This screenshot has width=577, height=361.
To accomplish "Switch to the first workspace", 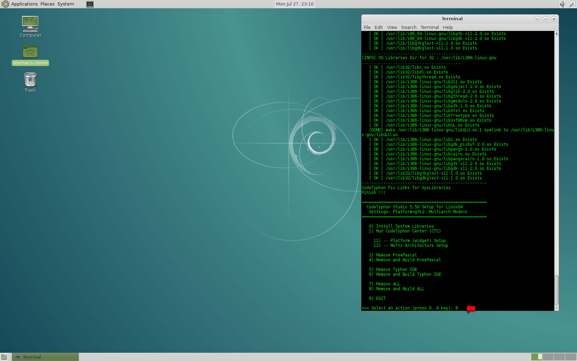I will pyautogui.click(x=537, y=357).
